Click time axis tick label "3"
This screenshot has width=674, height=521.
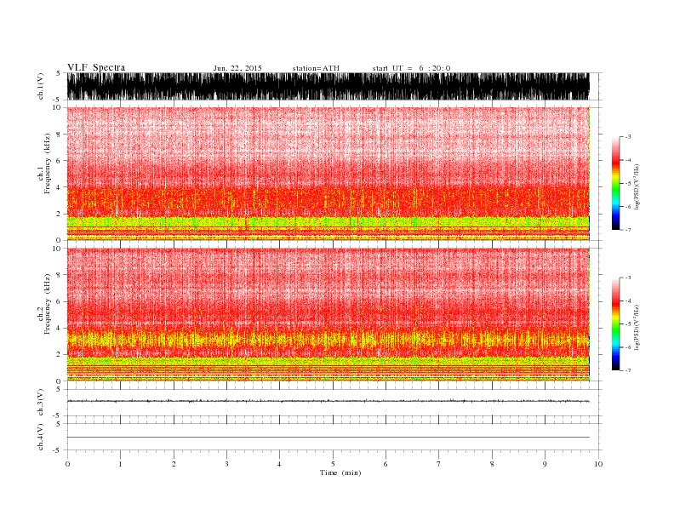click(x=226, y=464)
